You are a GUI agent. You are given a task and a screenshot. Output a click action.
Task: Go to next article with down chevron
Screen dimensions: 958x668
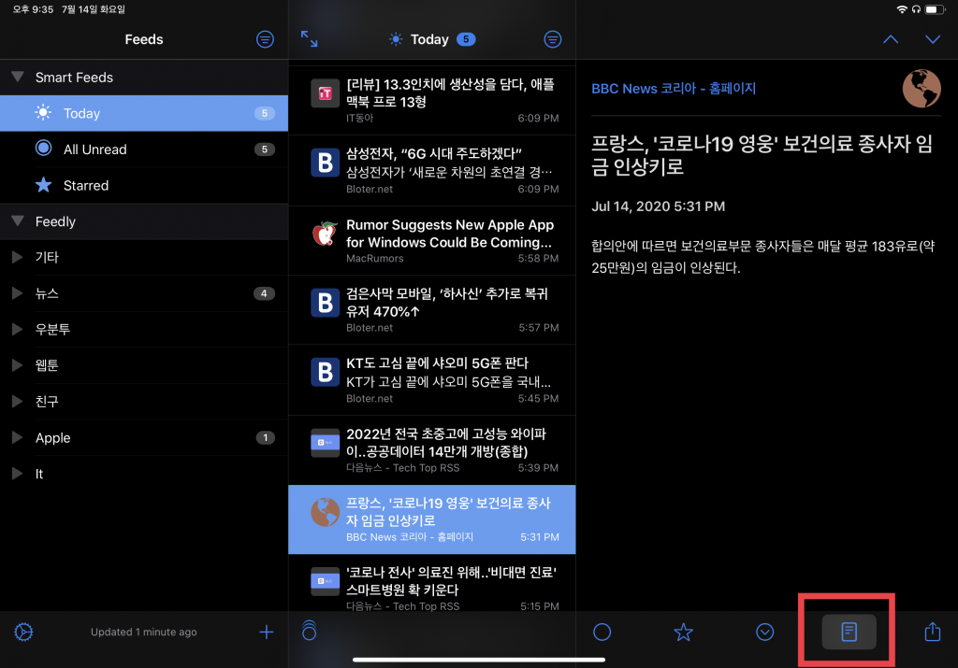click(933, 39)
